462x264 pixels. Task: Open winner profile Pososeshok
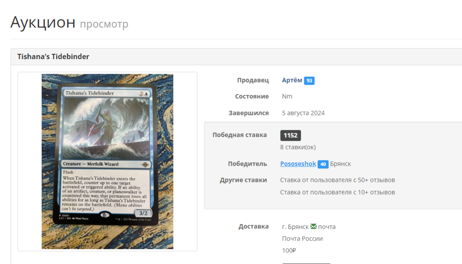click(x=298, y=164)
